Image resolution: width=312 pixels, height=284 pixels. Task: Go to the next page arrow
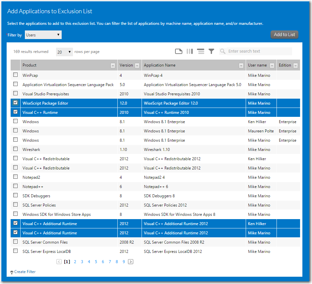tap(131, 262)
